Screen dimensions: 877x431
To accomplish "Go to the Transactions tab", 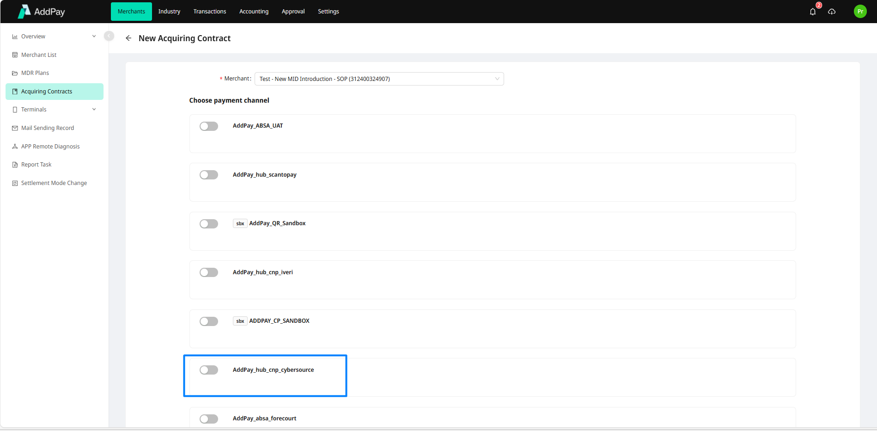I will point(210,12).
